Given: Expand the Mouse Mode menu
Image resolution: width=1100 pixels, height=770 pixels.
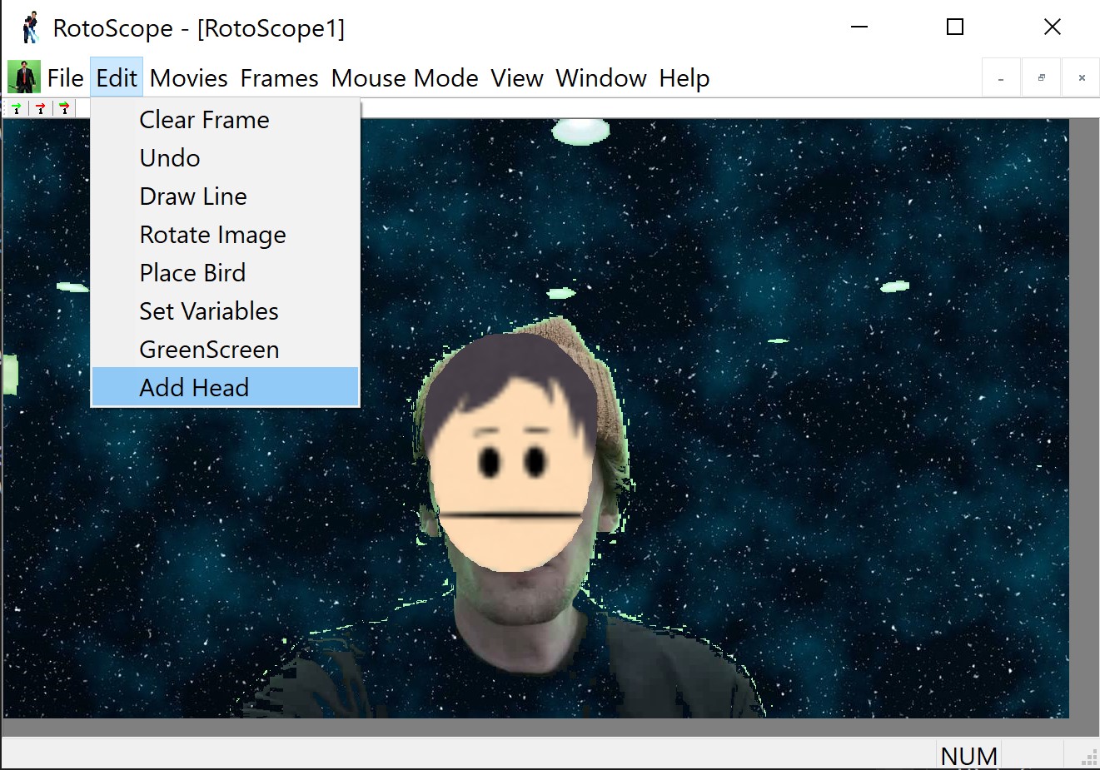Looking at the screenshot, I should pyautogui.click(x=405, y=78).
